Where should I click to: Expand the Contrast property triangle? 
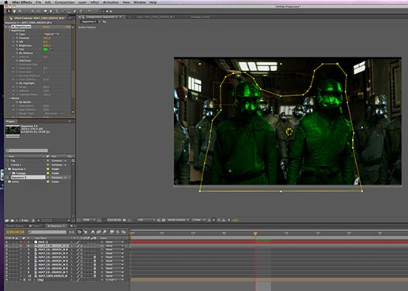tap(13, 38)
